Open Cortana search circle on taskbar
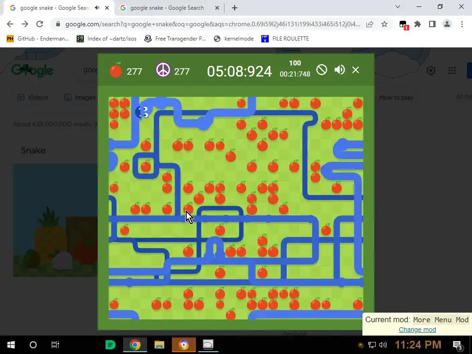472x354 pixels. point(33,345)
